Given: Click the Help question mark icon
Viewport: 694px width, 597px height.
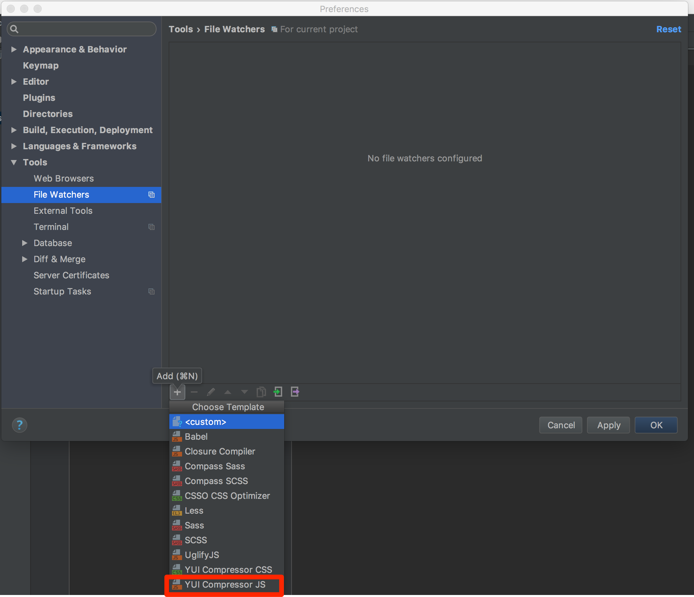Looking at the screenshot, I should 19,425.
